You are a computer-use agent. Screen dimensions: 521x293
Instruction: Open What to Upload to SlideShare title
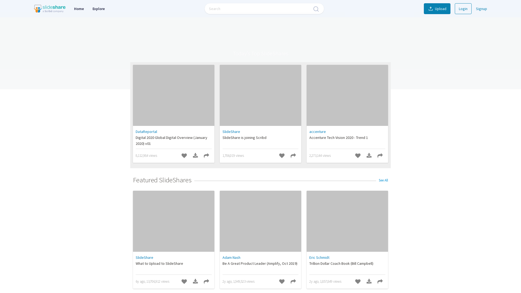click(159, 263)
